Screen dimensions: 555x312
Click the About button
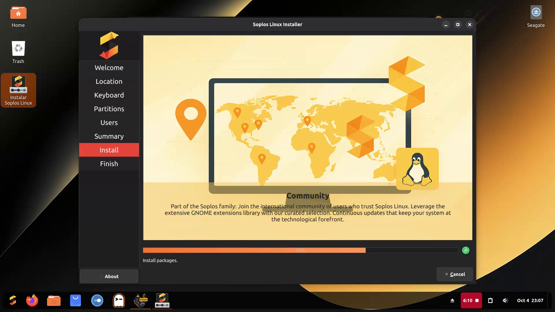109,276
